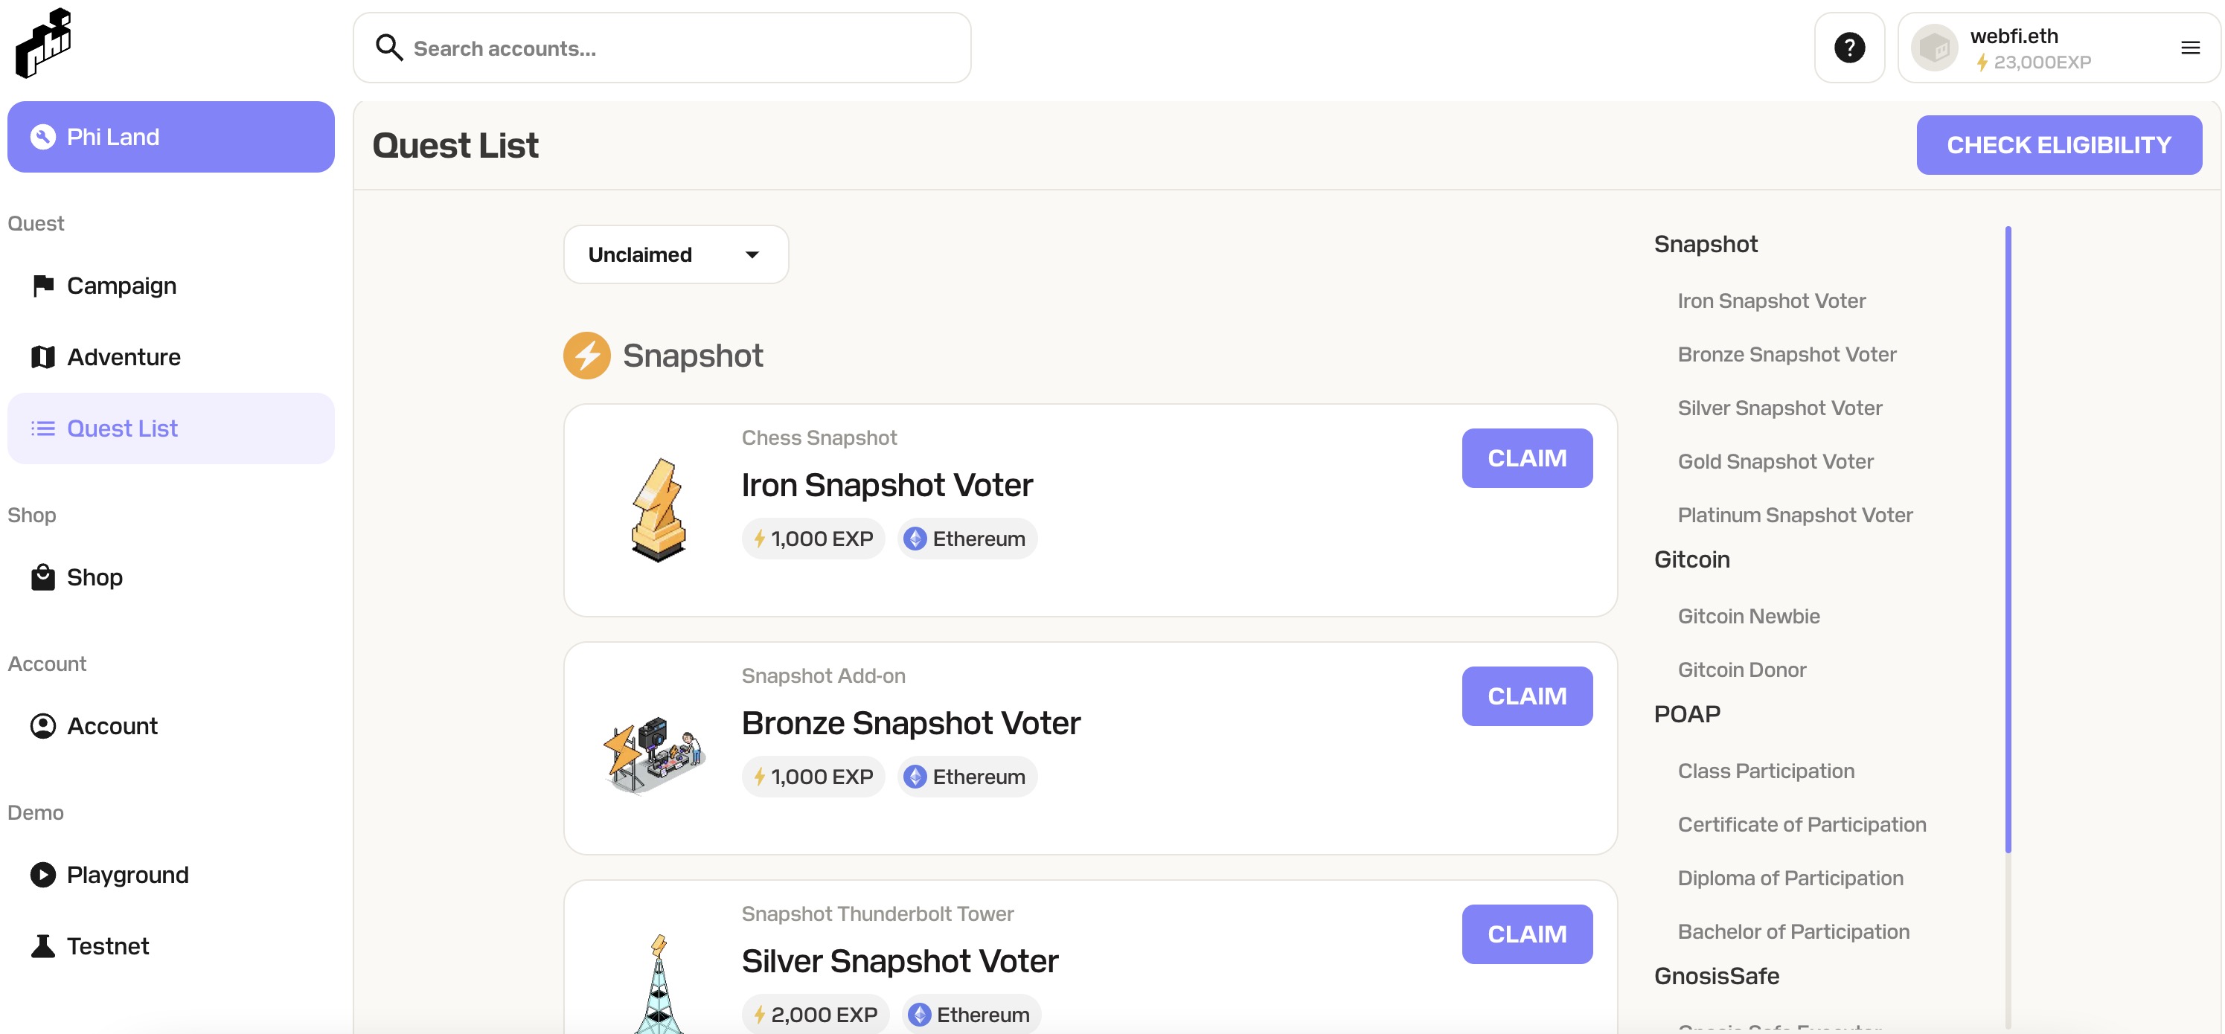Open the Adventure map icon
Image resolution: width=2225 pixels, height=1034 pixels.
click(43, 356)
